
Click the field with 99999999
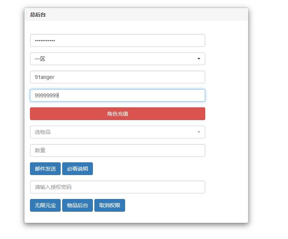[117, 95]
